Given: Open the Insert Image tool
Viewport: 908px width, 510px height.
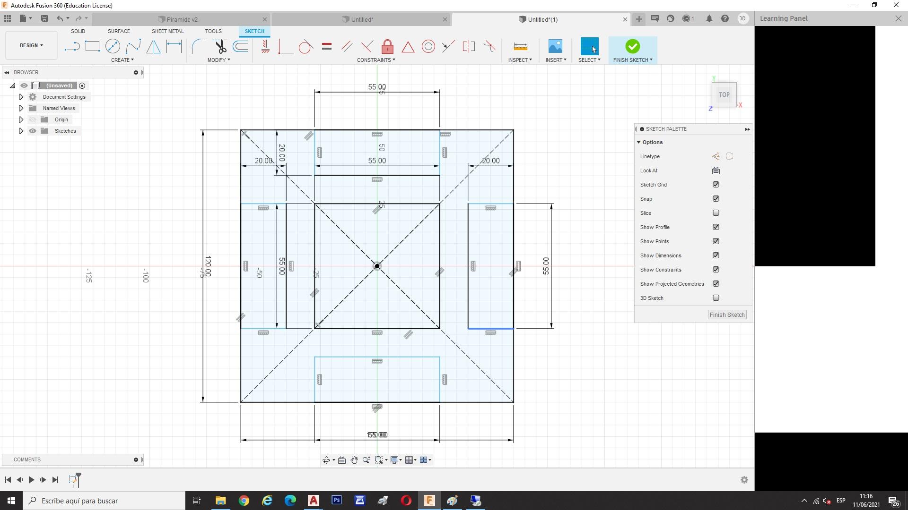Looking at the screenshot, I should tap(555, 46).
